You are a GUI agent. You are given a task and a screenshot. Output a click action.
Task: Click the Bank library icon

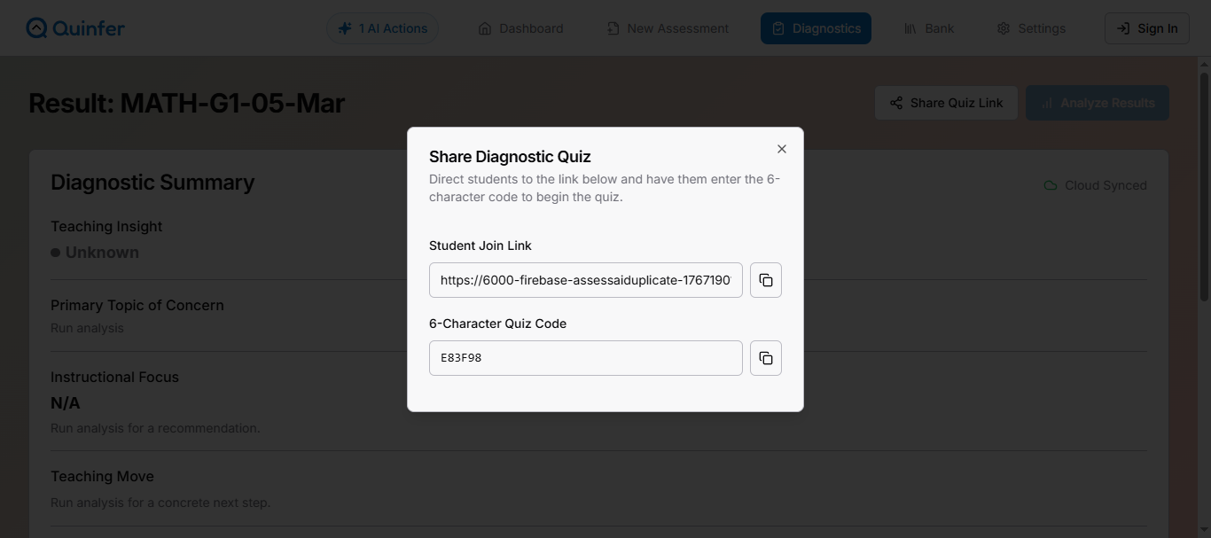(x=910, y=28)
